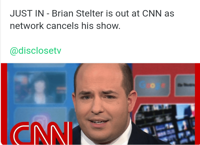Click the red studio wall above Google tile

point(163,69)
